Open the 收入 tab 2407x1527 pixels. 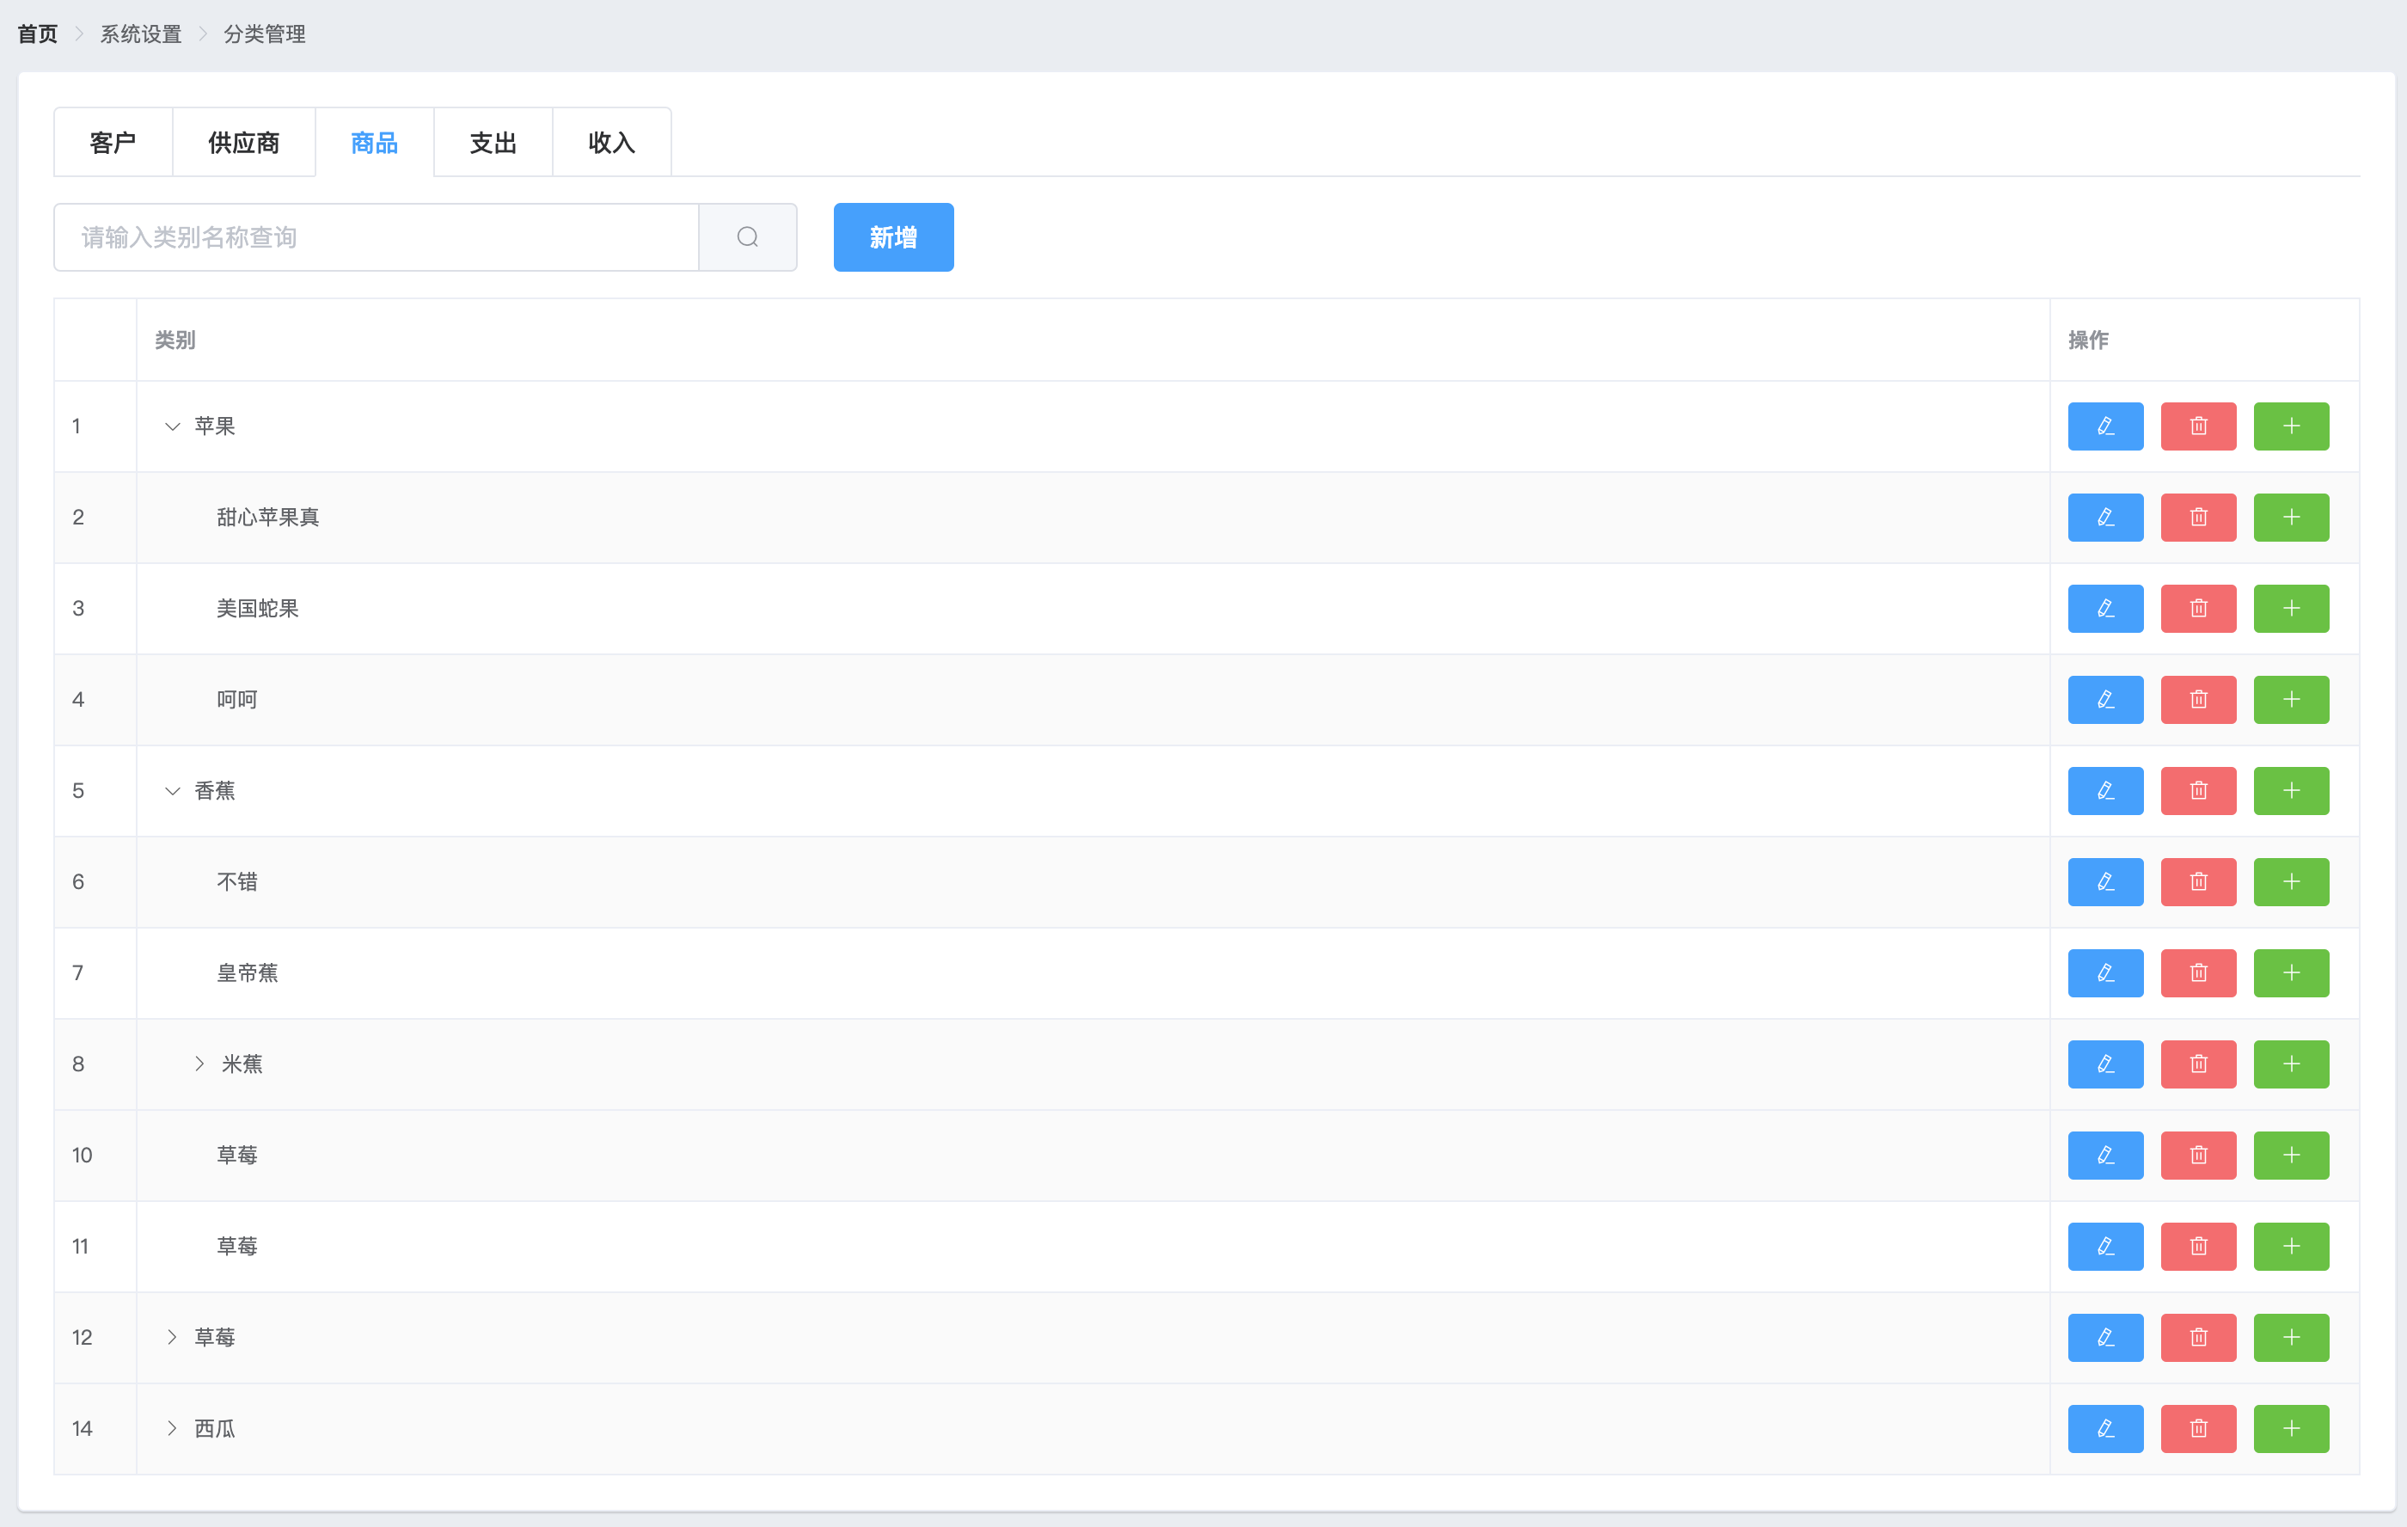click(612, 142)
